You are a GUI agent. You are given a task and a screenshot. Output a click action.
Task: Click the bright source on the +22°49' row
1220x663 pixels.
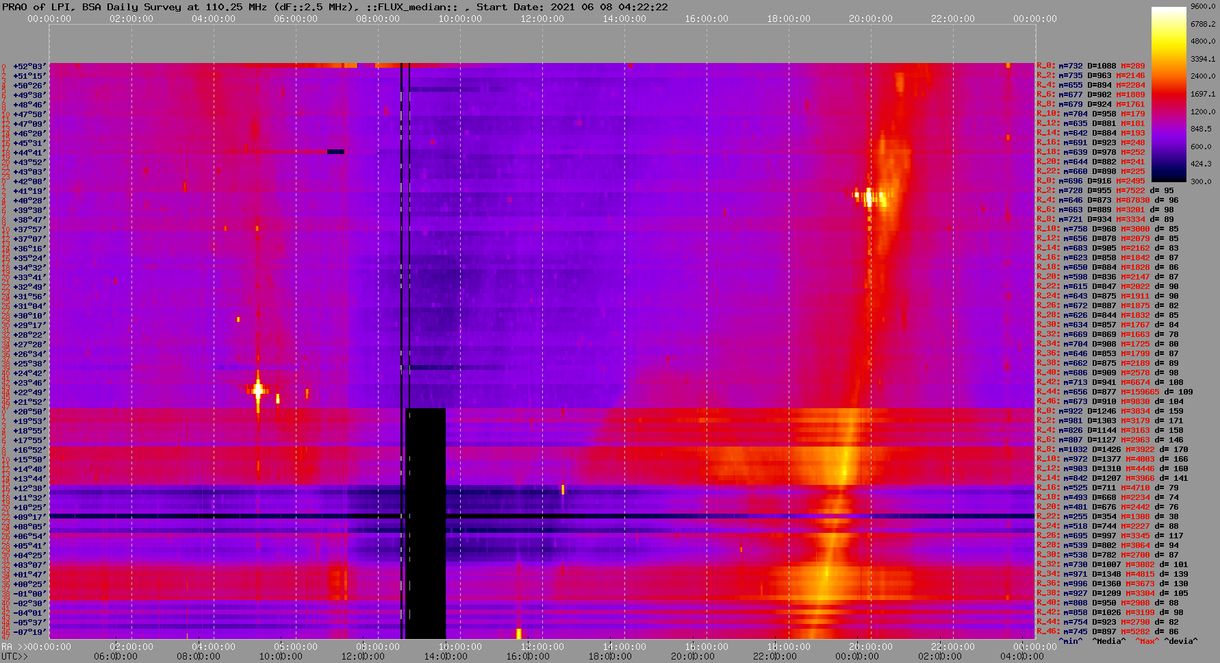(258, 390)
